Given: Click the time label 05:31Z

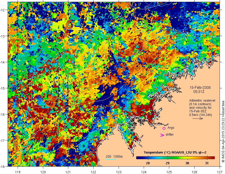Looking at the screenshot, I should tap(199, 92).
